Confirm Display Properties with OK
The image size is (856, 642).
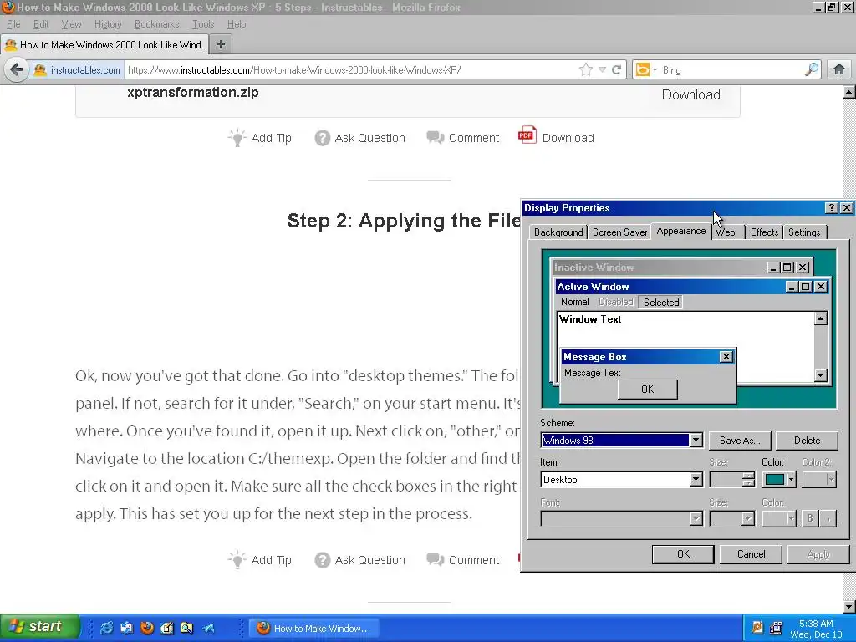pos(683,554)
